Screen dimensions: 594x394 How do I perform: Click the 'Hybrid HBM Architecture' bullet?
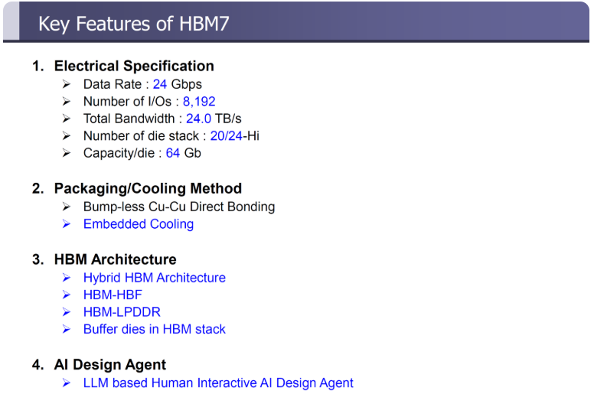pos(154,278)
